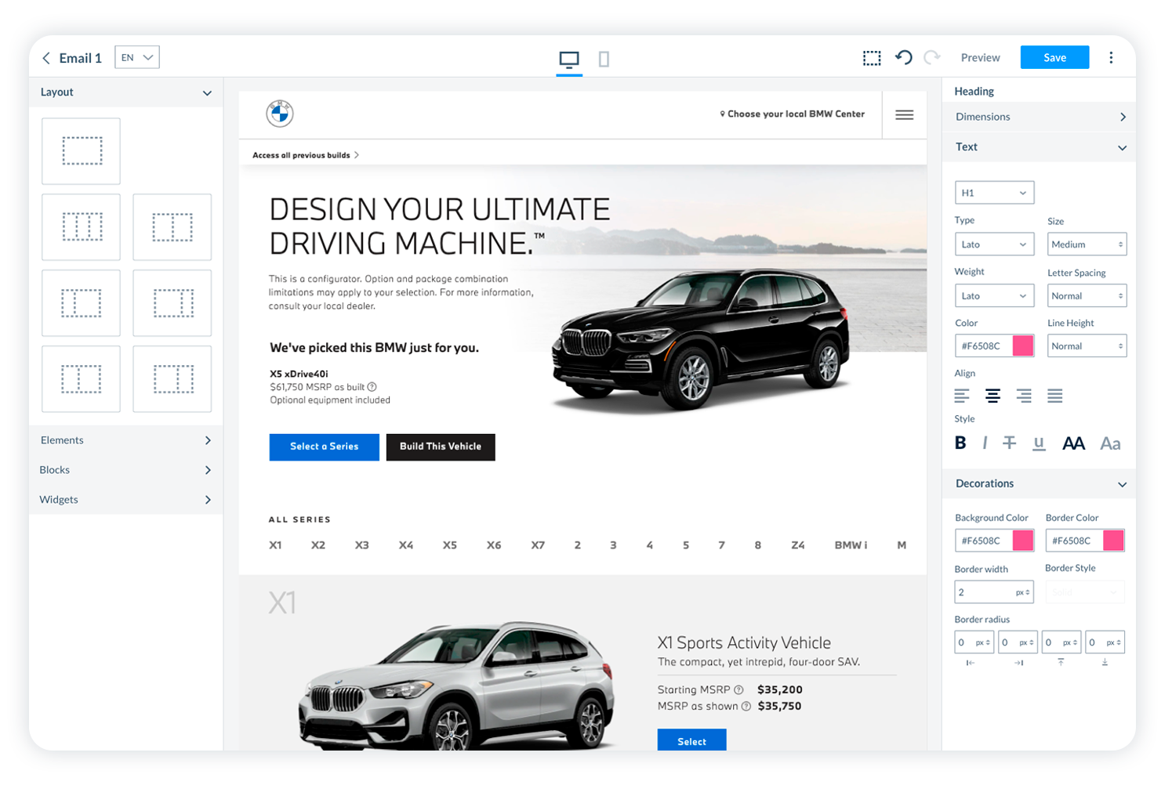
Task: Select the Z4 series tab
Action: tap(798, 545)
